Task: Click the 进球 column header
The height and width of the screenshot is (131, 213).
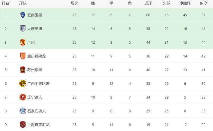Action: click(148, 3)
